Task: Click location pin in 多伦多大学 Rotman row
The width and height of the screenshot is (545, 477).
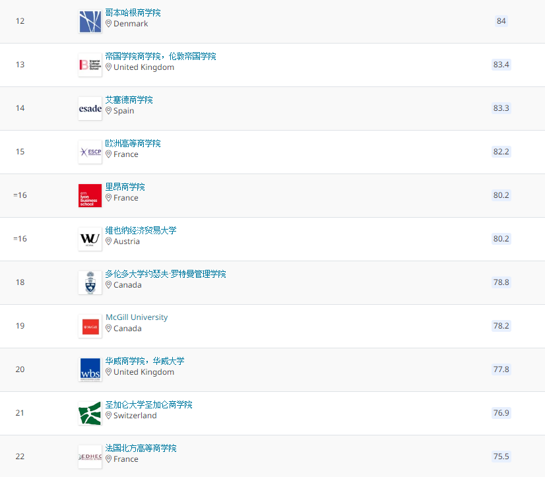Action: pos(108,285)
